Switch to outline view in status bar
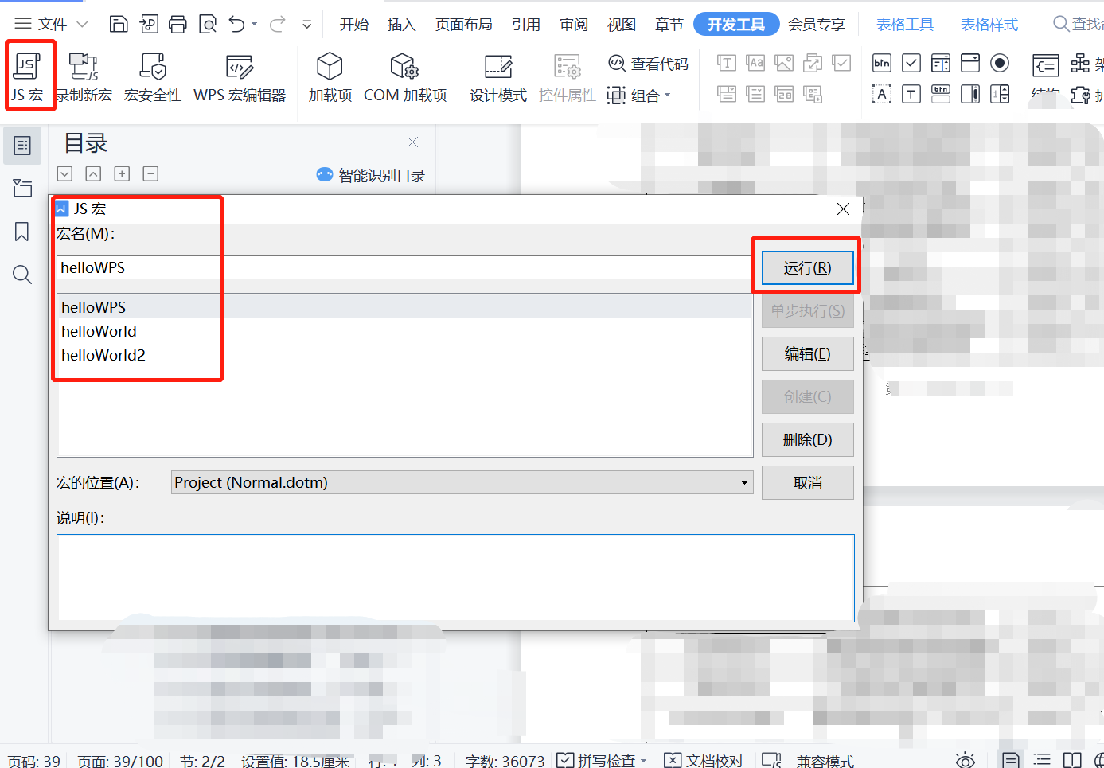Screen dimensions: 1104x768 [x=1042, y=760]
